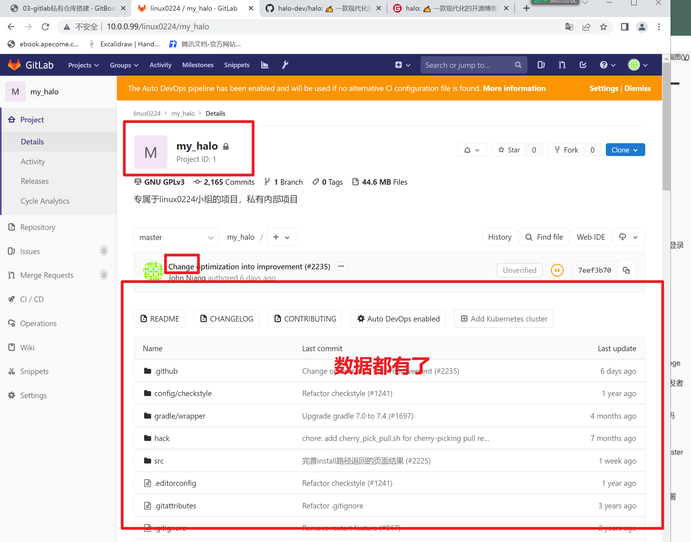Click the admin area wrench icon
This screenshot has width=691, height=542.
tap(285, 65)
